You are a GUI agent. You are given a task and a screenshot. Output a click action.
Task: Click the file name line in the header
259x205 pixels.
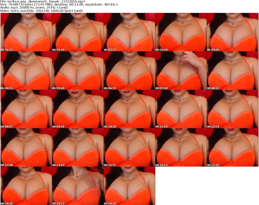coord(42,2)
